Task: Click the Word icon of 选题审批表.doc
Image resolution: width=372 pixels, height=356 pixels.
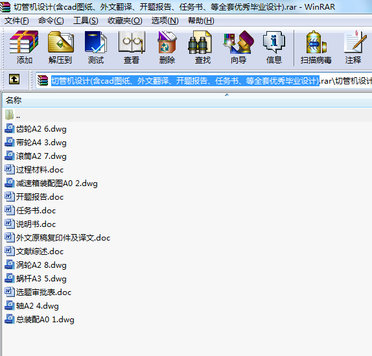Action: 10,292
